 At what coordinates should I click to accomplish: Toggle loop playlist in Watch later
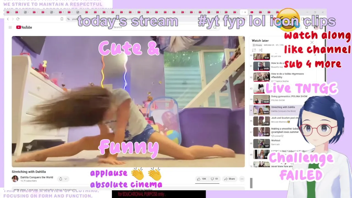tap(254, 50)
